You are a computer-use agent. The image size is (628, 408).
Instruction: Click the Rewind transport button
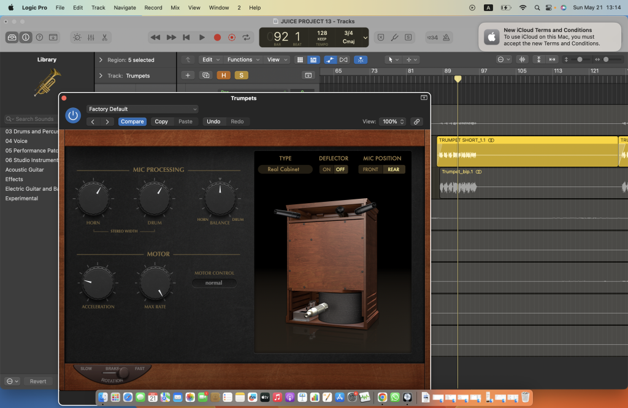155,37
